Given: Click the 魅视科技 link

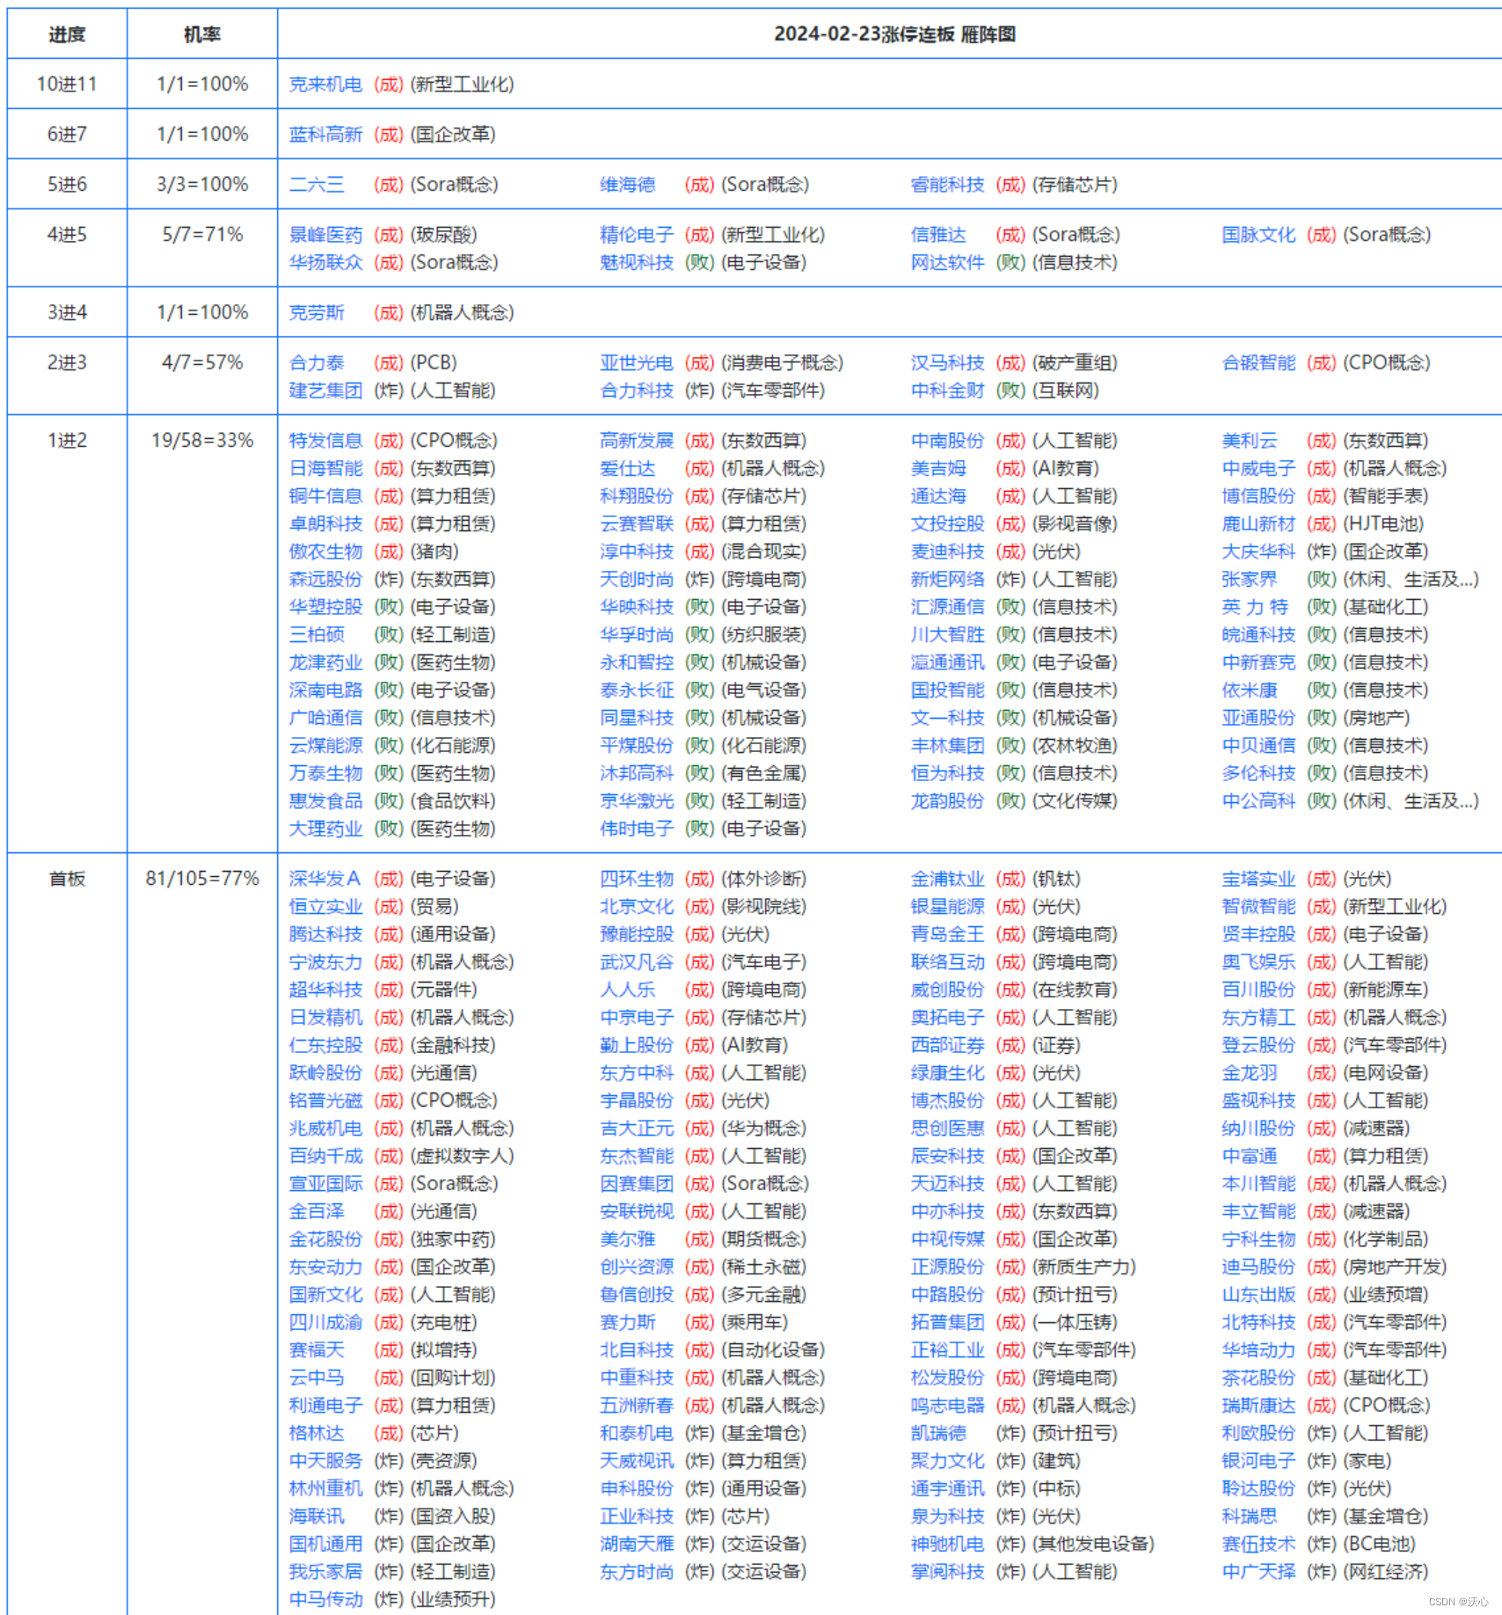Looking at the screenshot, I should [x=637, y=262].
